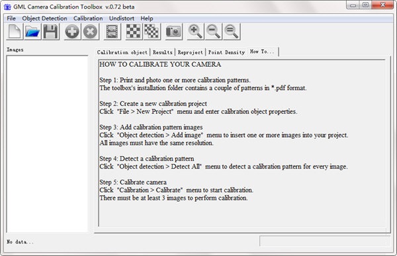The width and height of the screenshot is (397, 256).
Task: Remove image using X circle icon
Action: [x=91, y=32]
